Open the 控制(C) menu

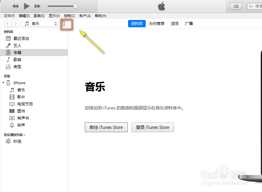click(69, 16)
